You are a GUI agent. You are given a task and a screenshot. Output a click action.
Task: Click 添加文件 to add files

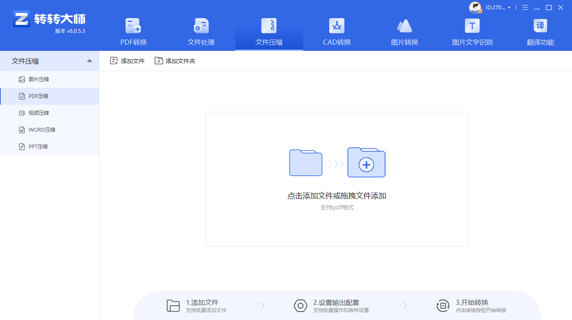tap(127, 61)
